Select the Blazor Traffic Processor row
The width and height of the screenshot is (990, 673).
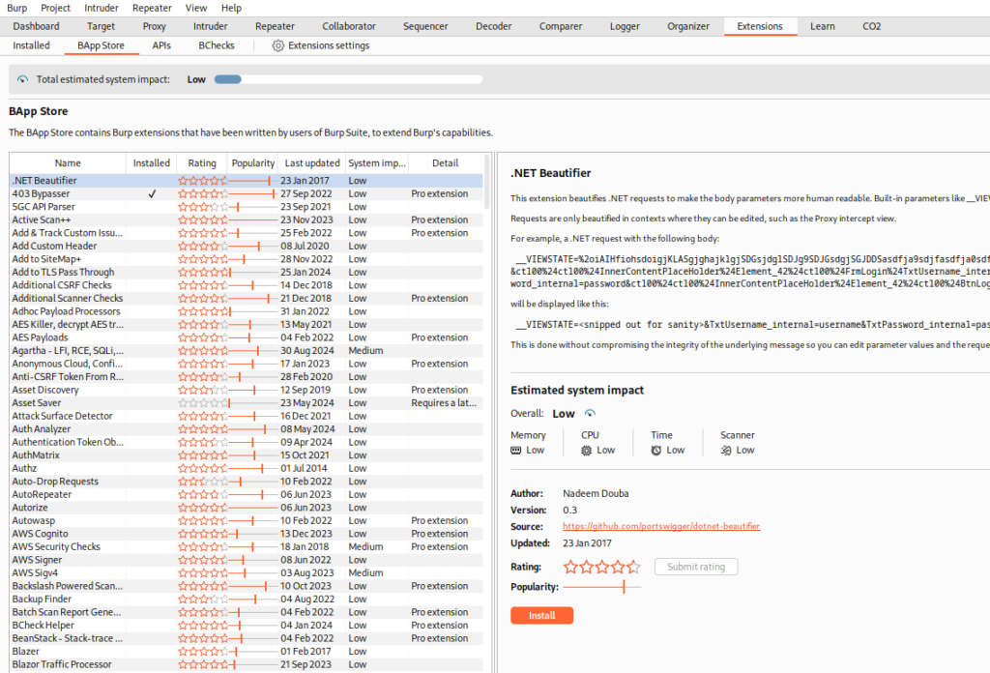[247, 665]
